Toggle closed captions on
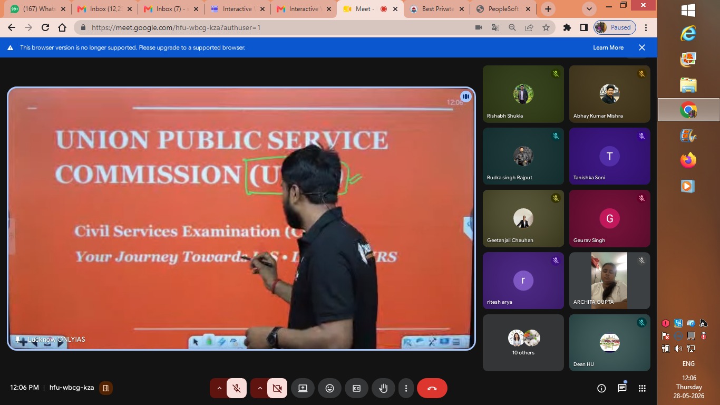 357,388
